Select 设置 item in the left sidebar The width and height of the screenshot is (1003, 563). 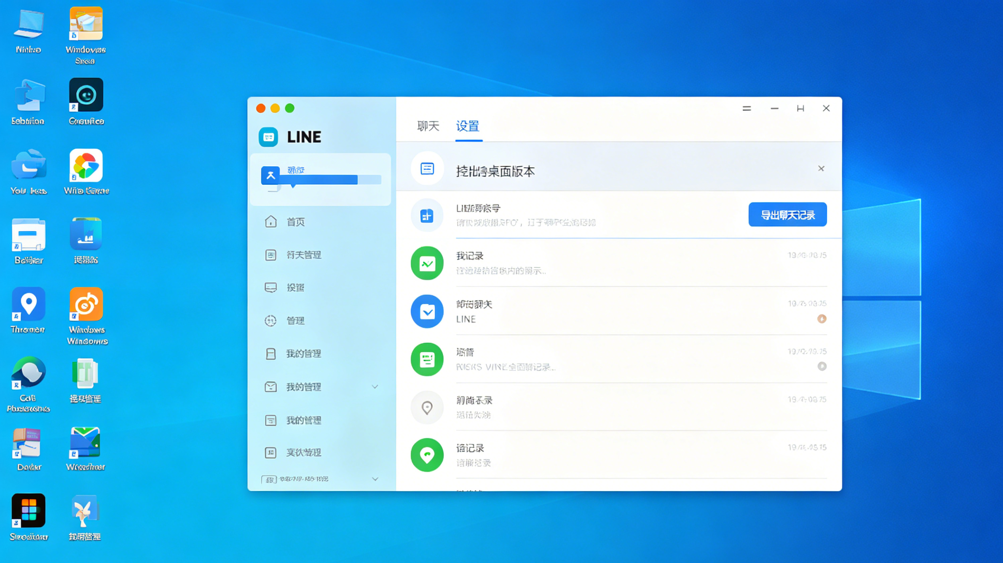point(295,288)
